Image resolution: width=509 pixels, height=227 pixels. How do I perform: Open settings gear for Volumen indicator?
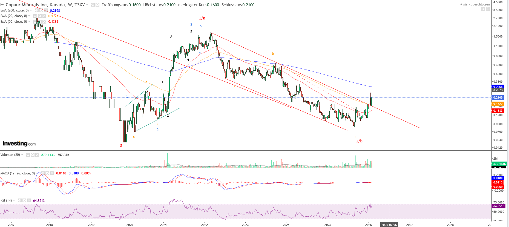click(x=33, y=155)
